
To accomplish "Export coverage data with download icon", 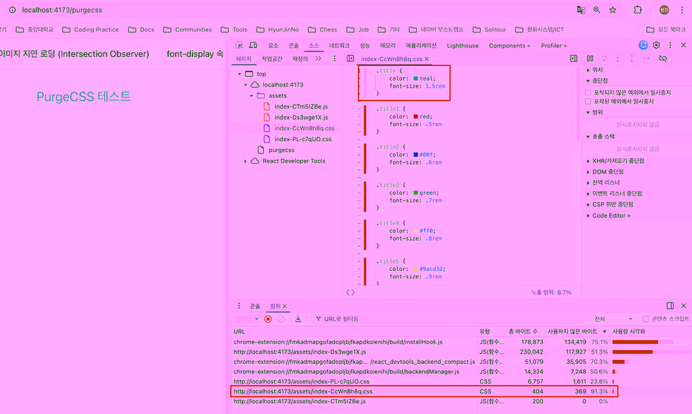I will [298, 319].
